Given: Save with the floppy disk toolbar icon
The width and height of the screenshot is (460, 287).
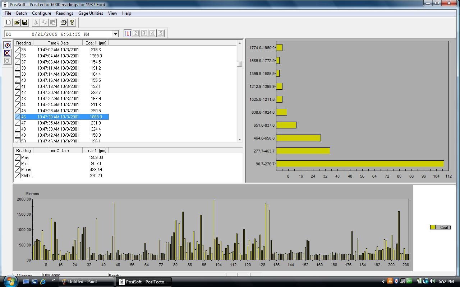Looking at the screenshot, I should [x=25, y=22].
